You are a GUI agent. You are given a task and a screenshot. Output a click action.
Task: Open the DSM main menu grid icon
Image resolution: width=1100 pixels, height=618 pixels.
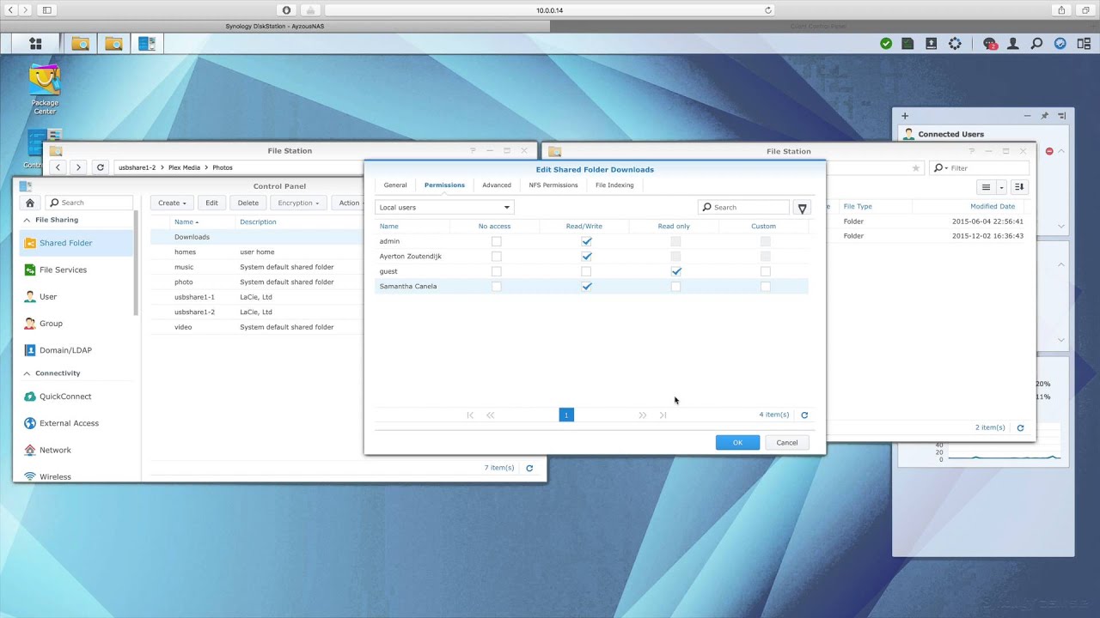(35, 43)
